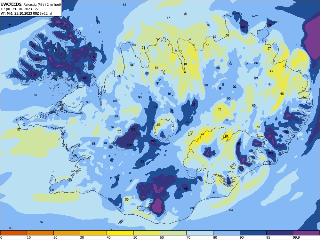Pick the indigo 95–99.9 legend band

(280, 233)
